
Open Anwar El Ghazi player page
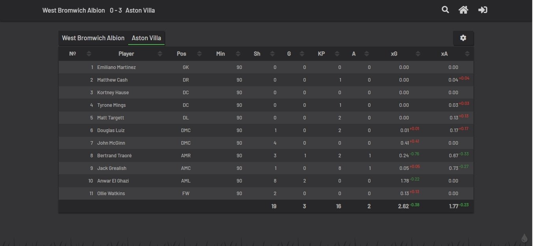(x=113, y=181)
